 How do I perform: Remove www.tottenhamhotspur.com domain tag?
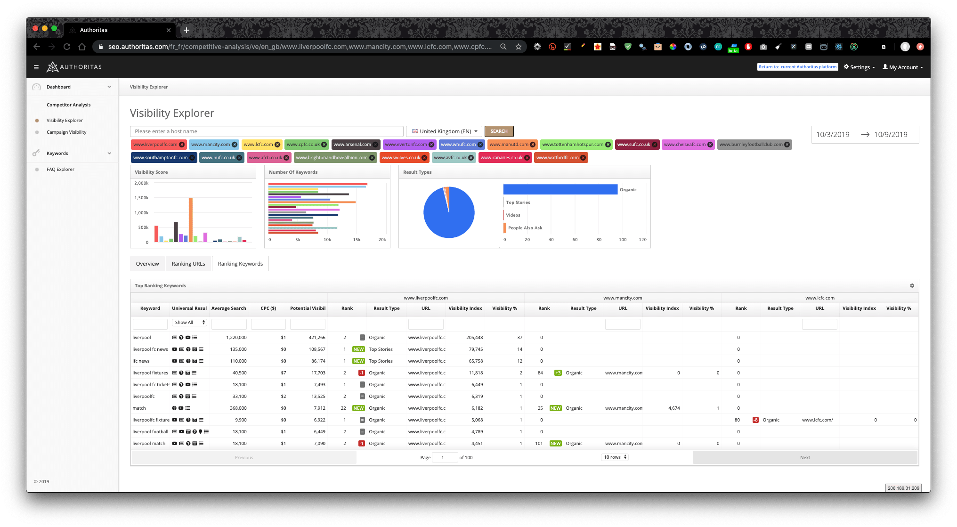point(608,145)
